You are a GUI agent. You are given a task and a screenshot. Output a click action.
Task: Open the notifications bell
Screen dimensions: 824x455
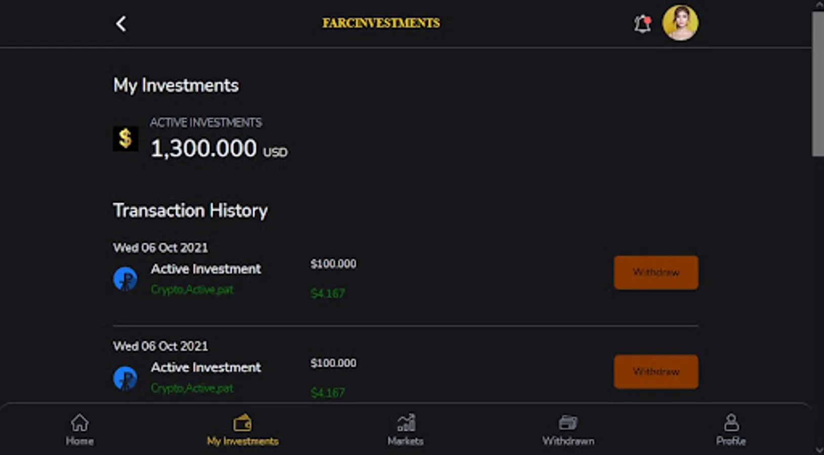coord(642,24)
